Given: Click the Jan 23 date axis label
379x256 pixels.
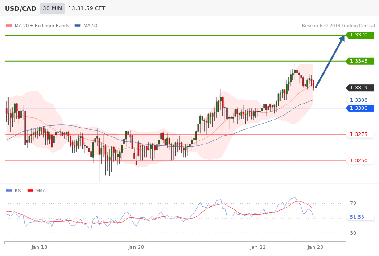Looking at the screenshot, I should pyautogui.click(x=315, y=247).
